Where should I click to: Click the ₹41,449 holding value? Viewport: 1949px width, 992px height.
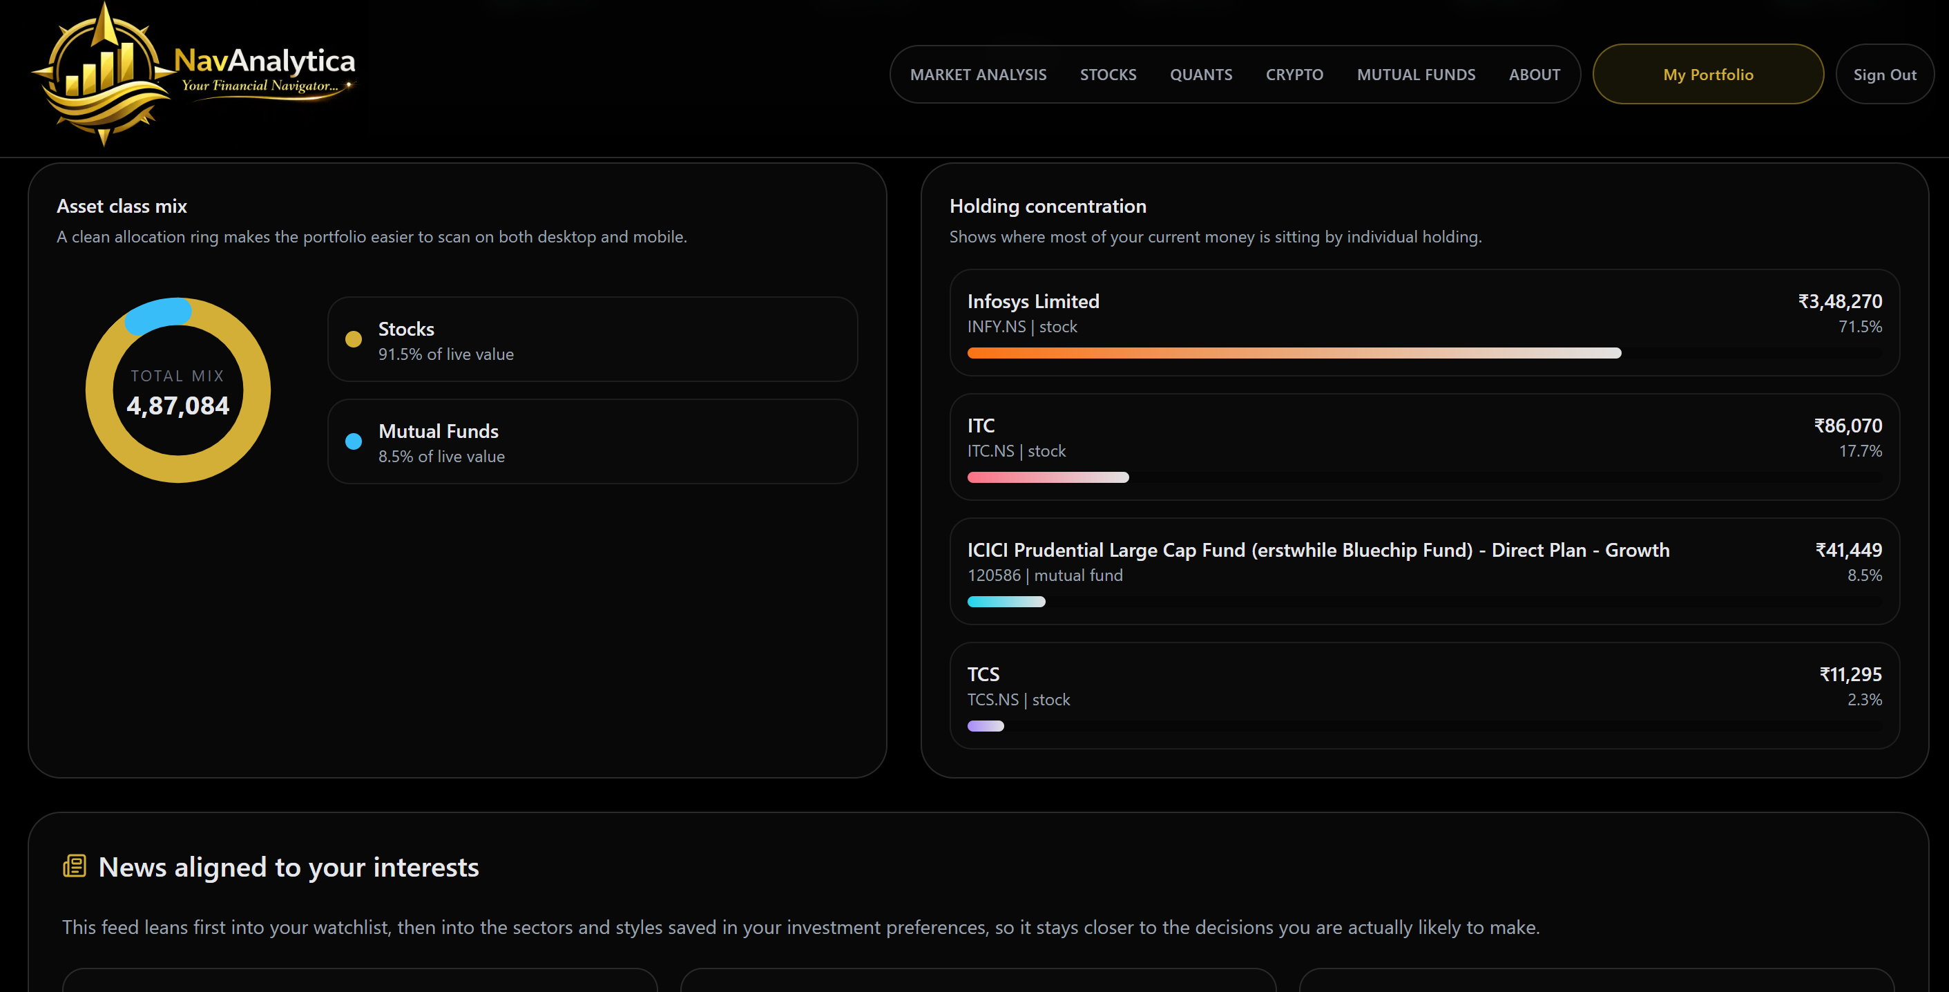[1848, 550]
